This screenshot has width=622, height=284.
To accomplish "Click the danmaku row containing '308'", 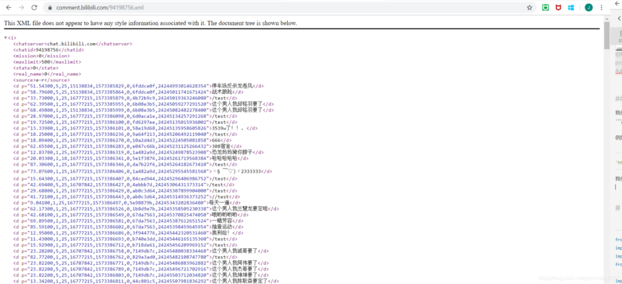I will point(127,146).
